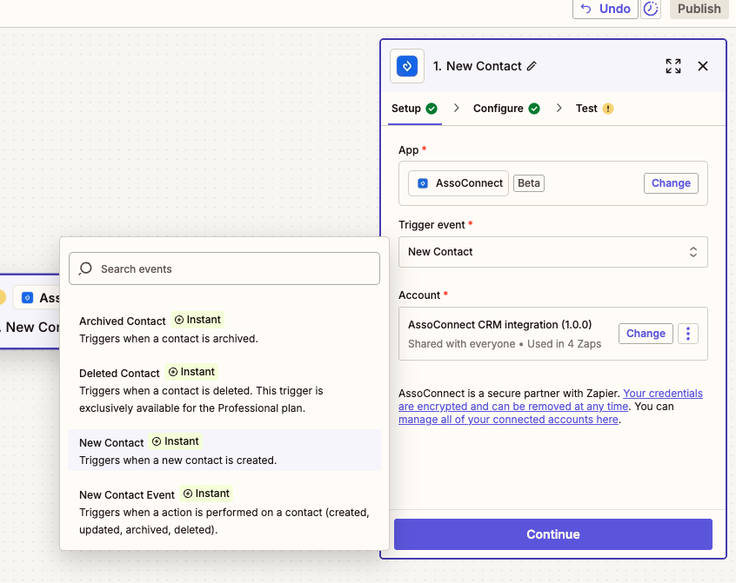This screenshot has height=583, width=736.
Task: Switch to the Setup tab
Action: tap(414, 109)
